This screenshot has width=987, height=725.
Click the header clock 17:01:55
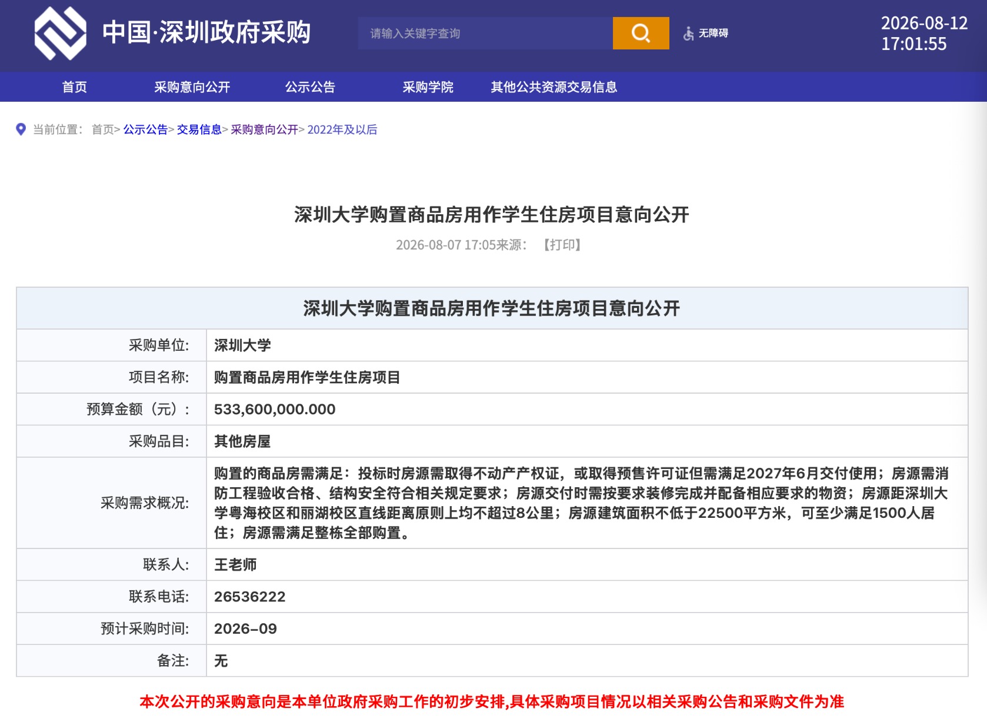913,44
